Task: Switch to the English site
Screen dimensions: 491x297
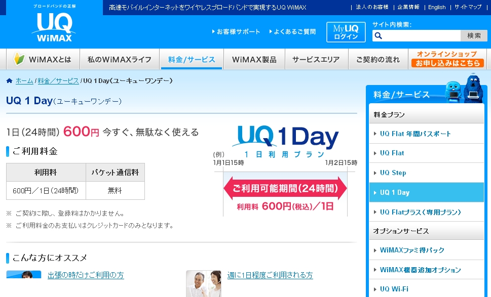Action: click(437, 7)
